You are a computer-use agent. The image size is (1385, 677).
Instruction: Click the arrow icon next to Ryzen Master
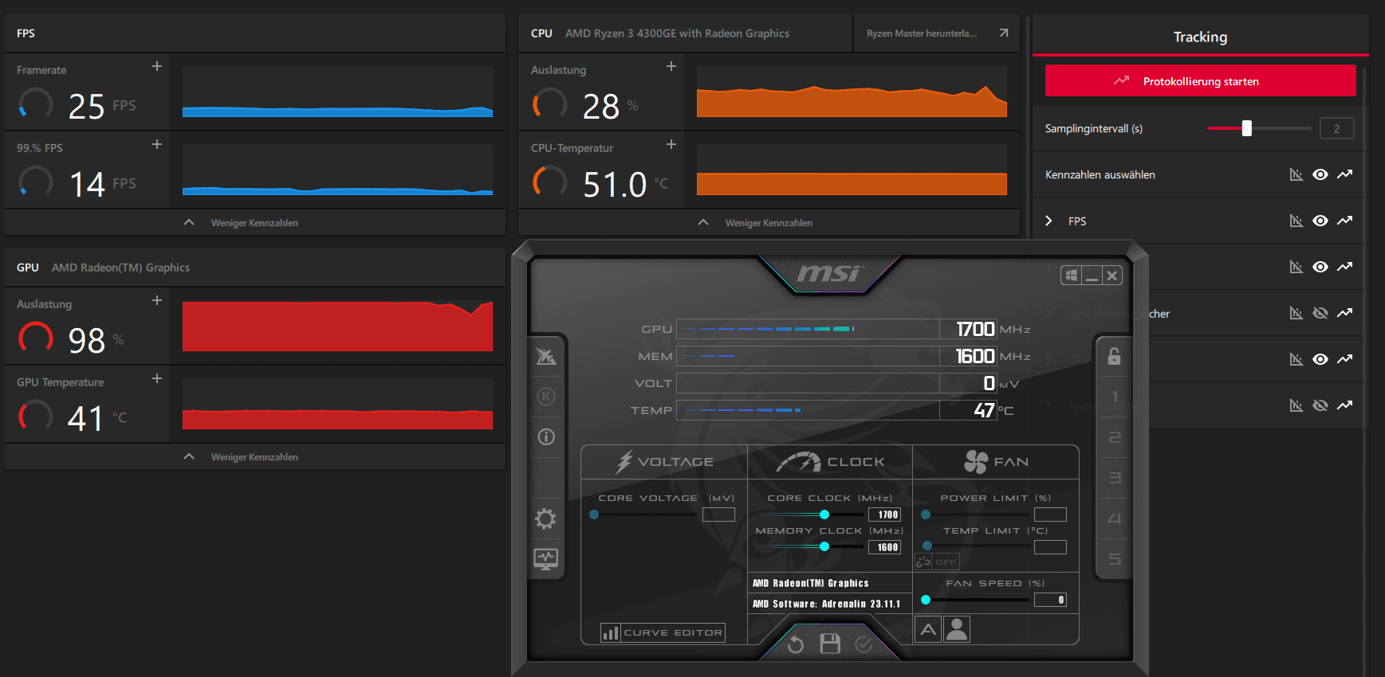click(1004, 33)
